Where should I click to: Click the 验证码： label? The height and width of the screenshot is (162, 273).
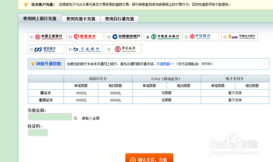point(35,126)
